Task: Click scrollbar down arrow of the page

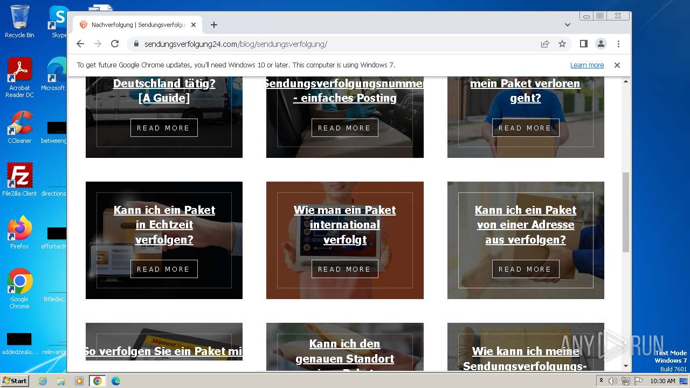Action: coord(626,366)
